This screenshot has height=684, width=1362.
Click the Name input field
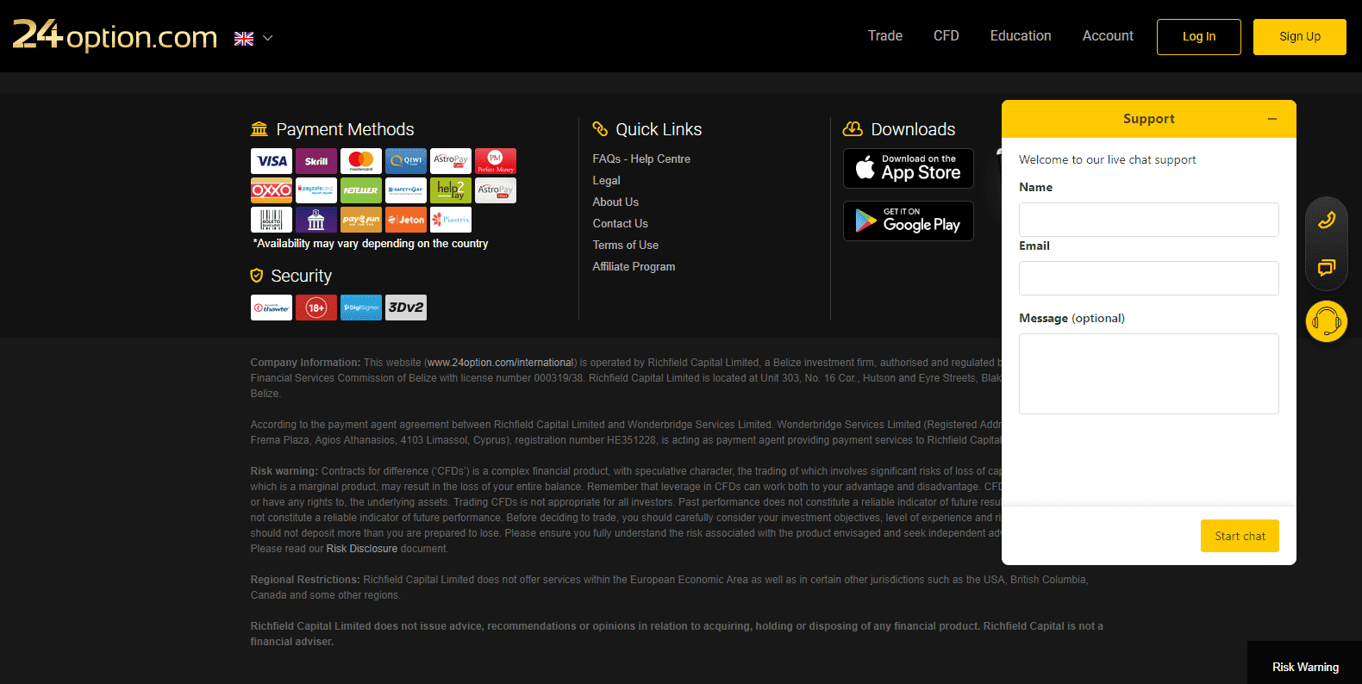(1149, 220)
